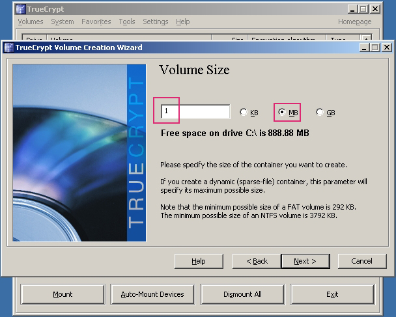Click the 'minimum possible size of a FAT volume' note
This screenshot has width=396, height=317.
(258, 207)
